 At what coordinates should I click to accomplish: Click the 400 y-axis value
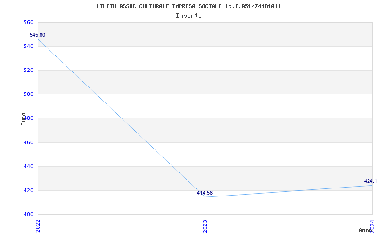point(28,214)
